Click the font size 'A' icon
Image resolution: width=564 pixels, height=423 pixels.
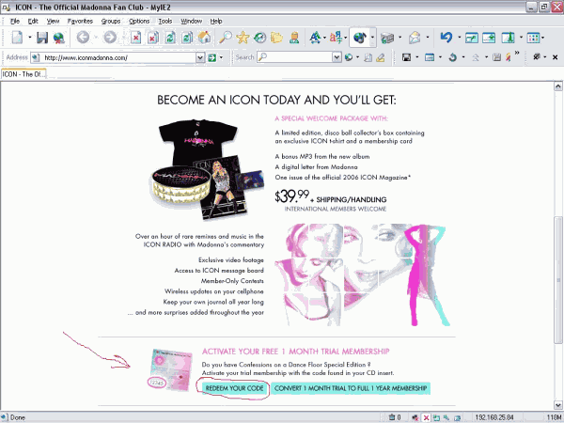[x=316, y=38]
